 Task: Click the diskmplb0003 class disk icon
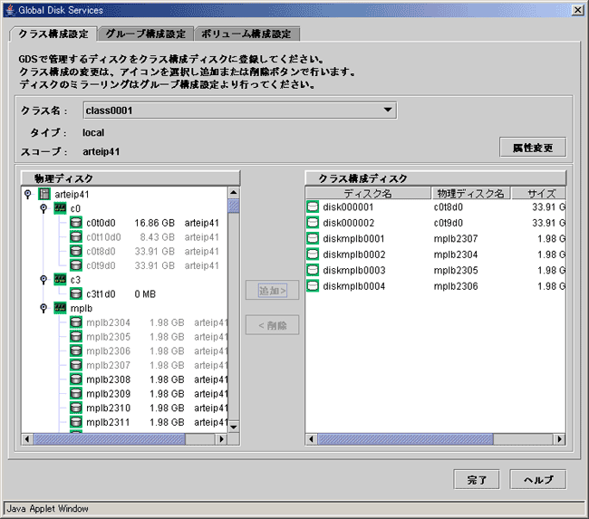313,270
